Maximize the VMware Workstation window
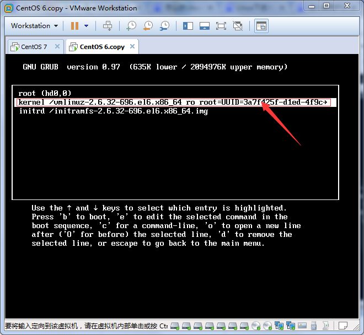This screenshot has width=364, height=335. [326, 6]
